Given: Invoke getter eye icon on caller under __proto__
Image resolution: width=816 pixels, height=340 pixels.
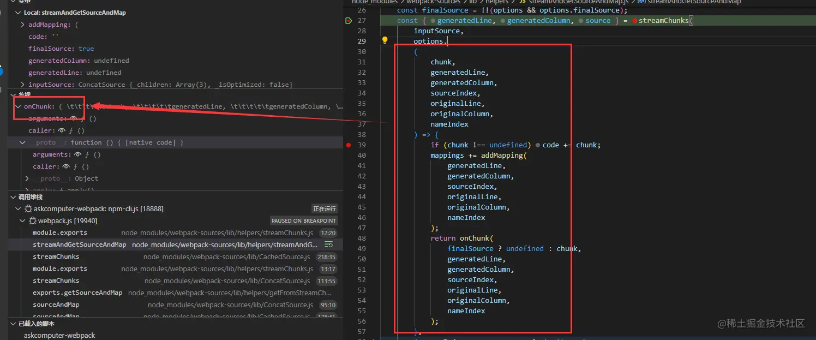Looking at the screenshot, I should point(66,166).
